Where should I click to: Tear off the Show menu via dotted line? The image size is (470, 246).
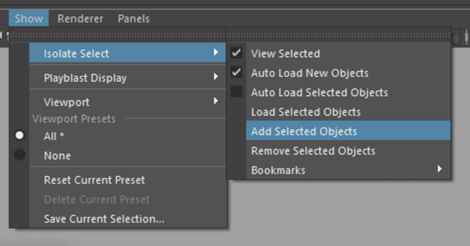click(x=117, y=35)
